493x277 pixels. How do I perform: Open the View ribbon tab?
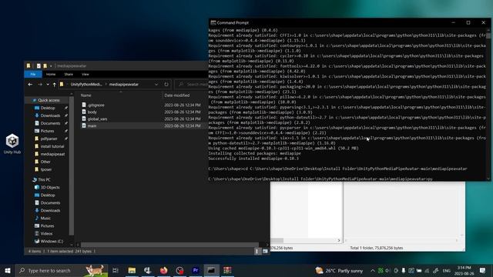click(86, 75)
